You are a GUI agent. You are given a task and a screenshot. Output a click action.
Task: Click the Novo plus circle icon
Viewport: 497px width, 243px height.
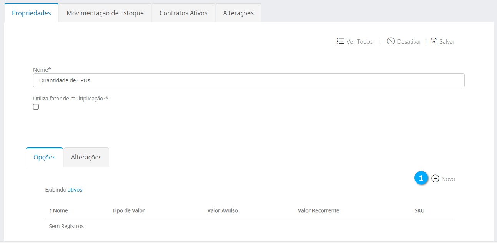(x=435, y=179)
